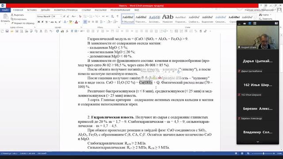Toggle superscript (x²) formatting

(x=60, y=22)
